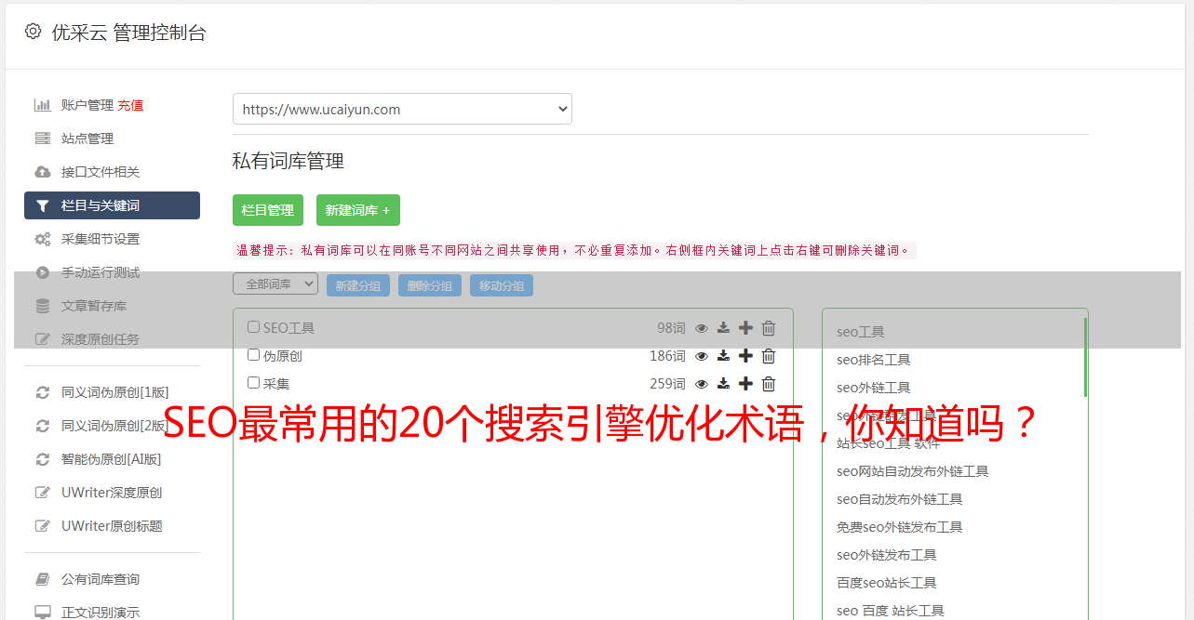This screenshot has height=620, width=1194.
Task: Delete the 采集 library with trash icon
Action: click(x=769, y=384)
